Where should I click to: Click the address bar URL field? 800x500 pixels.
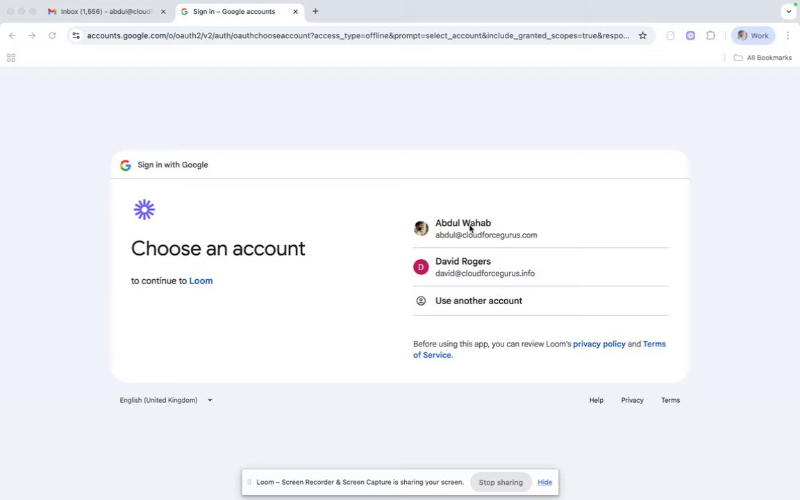point(358,35)
